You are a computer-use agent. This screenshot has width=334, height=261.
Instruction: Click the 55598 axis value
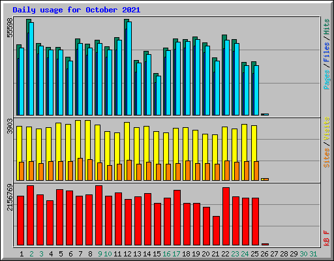[x=10, y=27]
